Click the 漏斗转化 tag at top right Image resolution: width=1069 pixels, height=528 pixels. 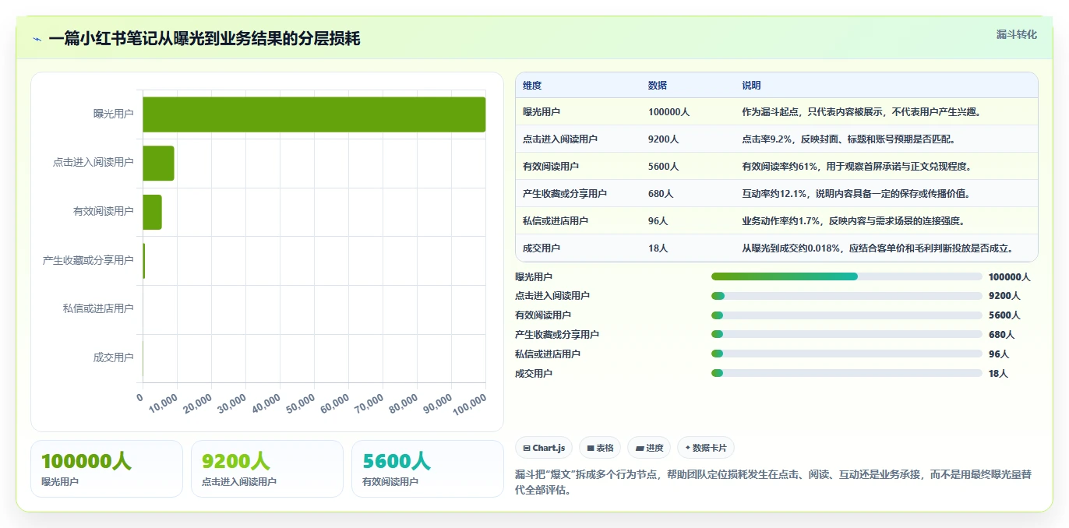click(1016, 34)
